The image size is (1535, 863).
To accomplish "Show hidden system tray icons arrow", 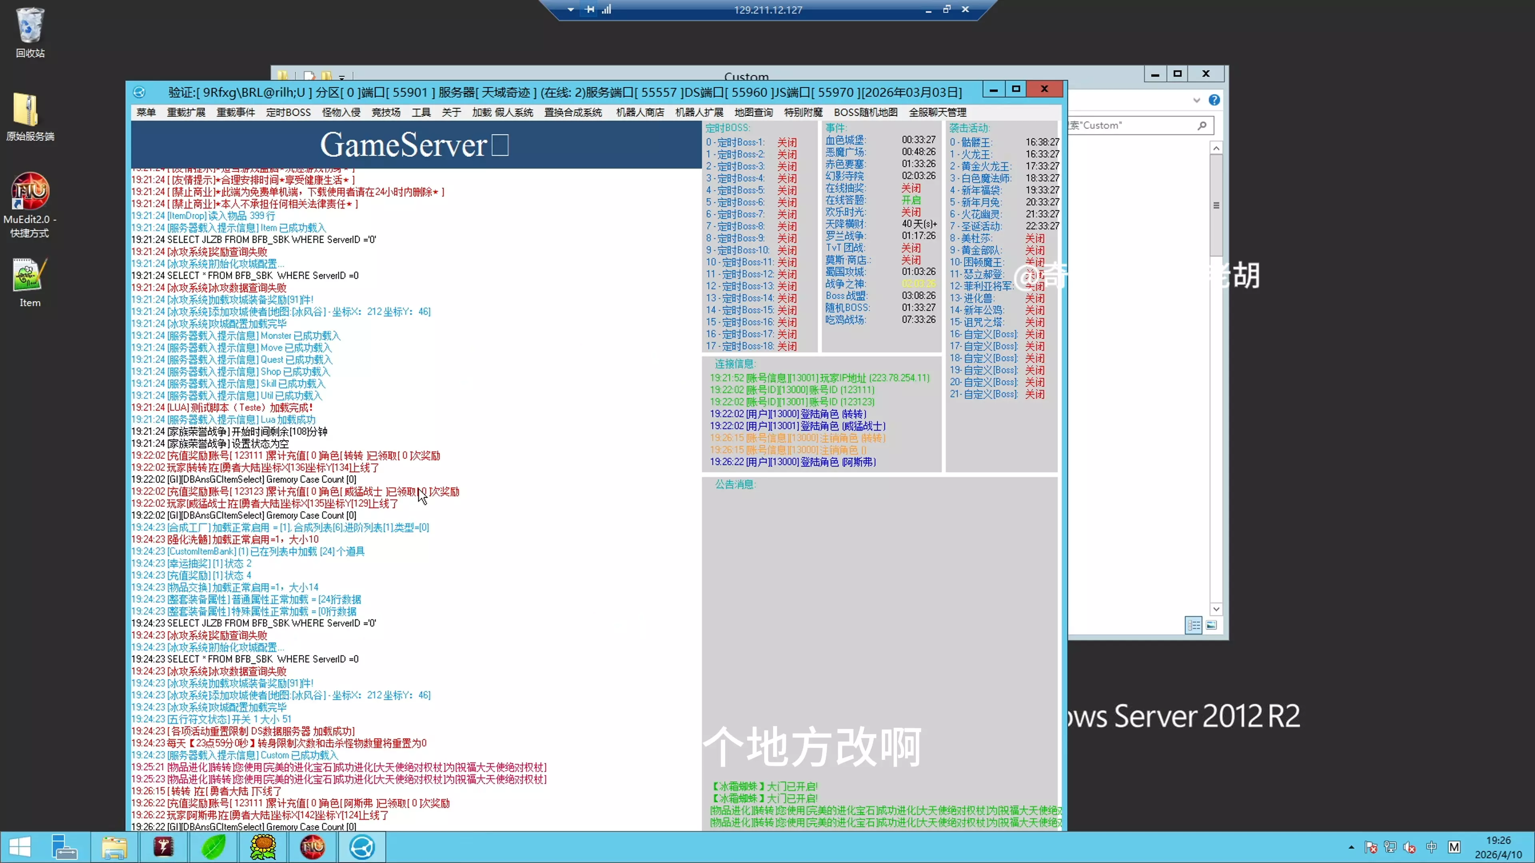I will click(1351, 847).
